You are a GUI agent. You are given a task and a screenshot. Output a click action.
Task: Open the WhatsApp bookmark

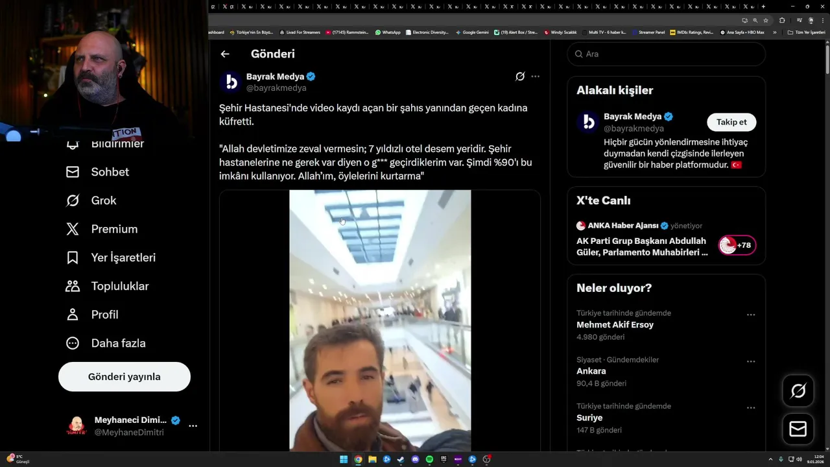point(388,32)
